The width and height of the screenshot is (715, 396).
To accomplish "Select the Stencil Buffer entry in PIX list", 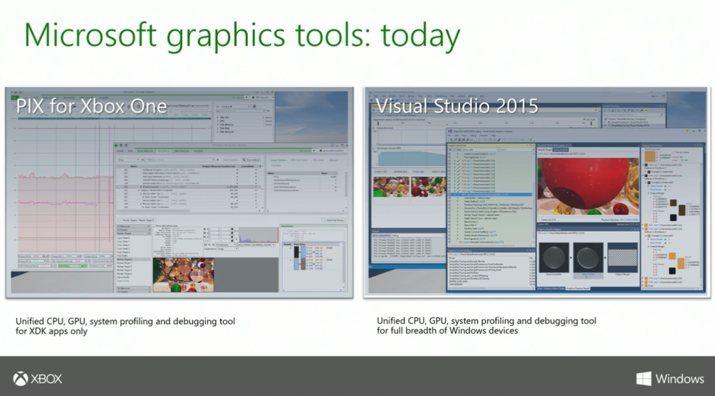I will click(x=123, y=277).
